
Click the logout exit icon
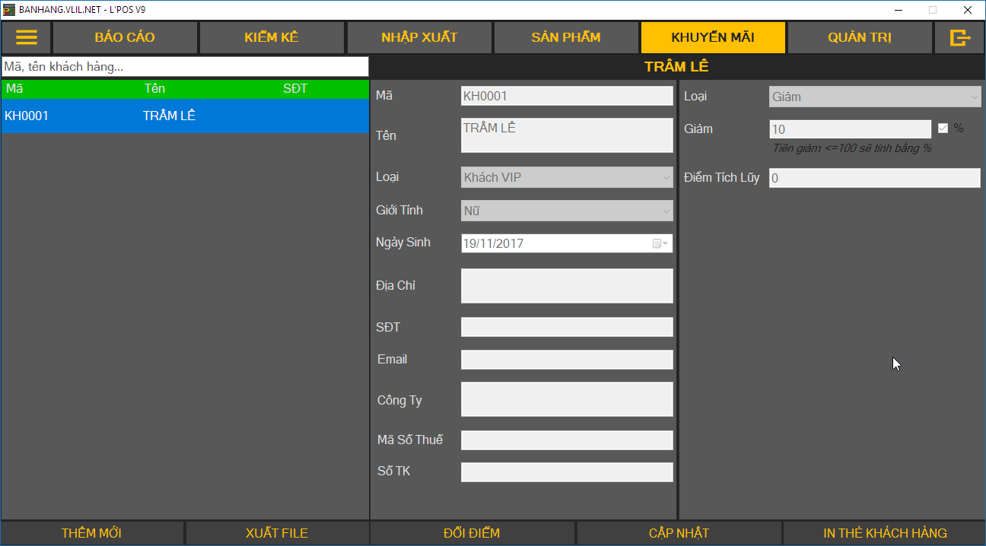point(960,38)
